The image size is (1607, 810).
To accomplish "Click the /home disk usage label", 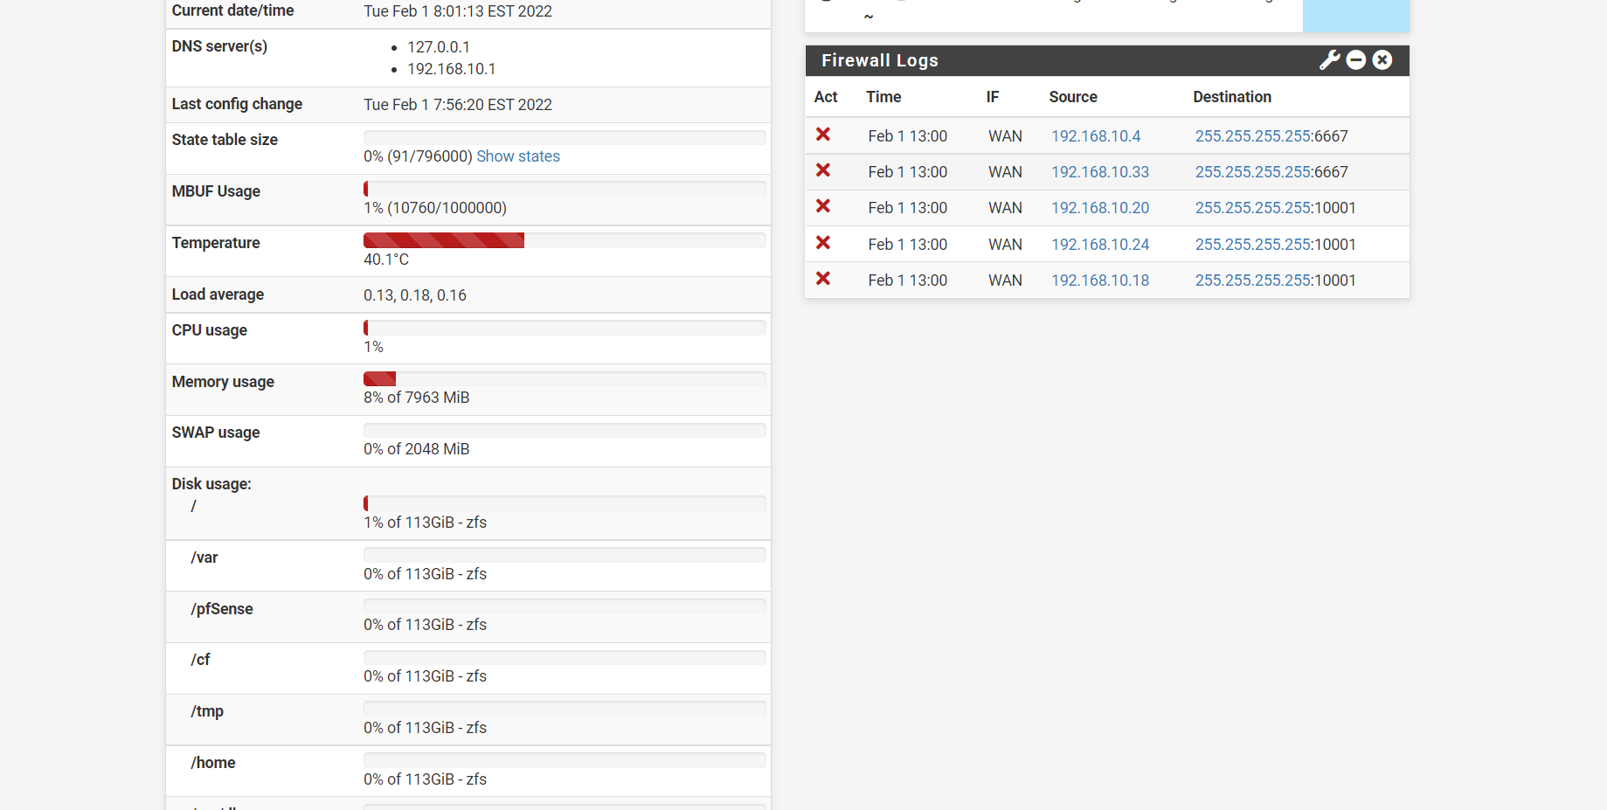I will click(213, 763).
